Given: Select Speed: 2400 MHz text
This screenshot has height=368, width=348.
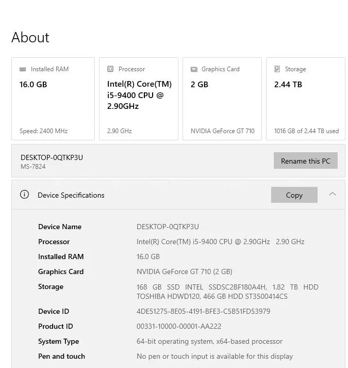Looking at the screenshot, I should [44, 131].
